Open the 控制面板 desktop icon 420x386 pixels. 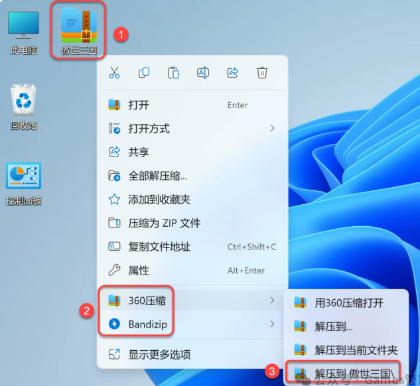point(24,182)
